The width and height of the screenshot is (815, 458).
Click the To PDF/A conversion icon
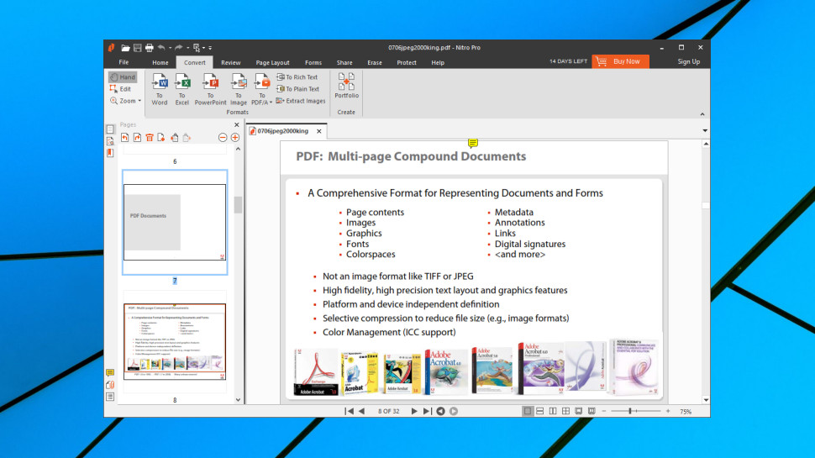coord(262,90)
